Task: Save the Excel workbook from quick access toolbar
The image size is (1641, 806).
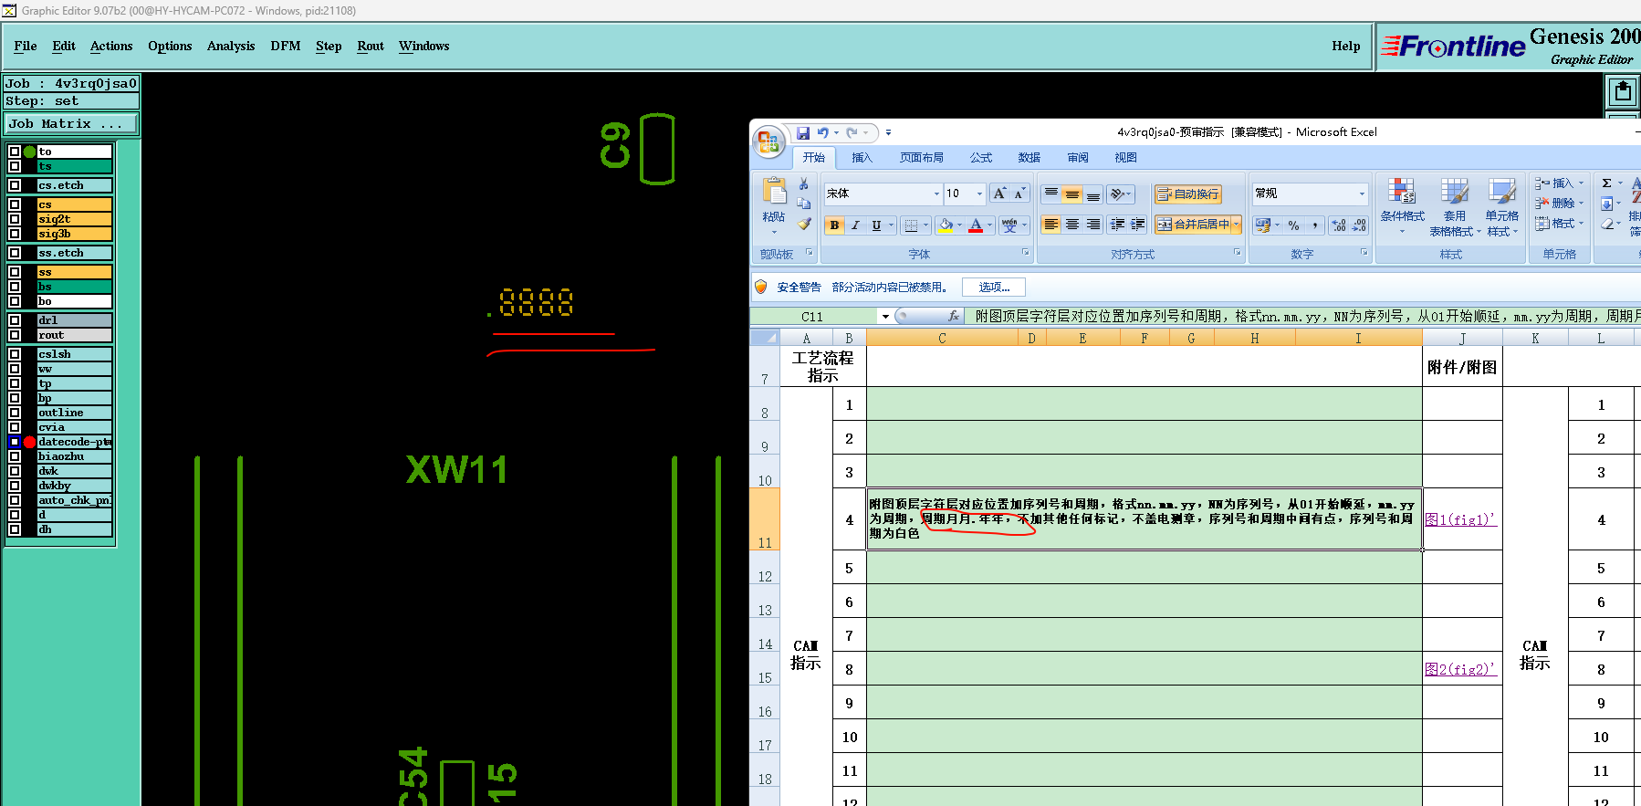Action: click(803, 133)
